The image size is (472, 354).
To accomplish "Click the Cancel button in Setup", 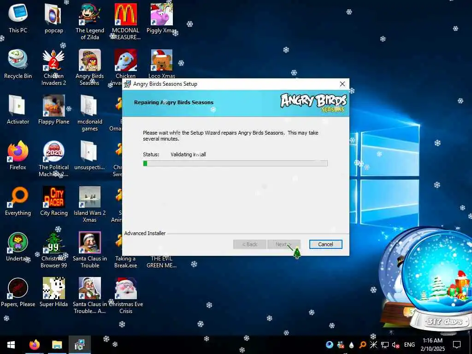I will pyautogui.click(x=325, y=244).
